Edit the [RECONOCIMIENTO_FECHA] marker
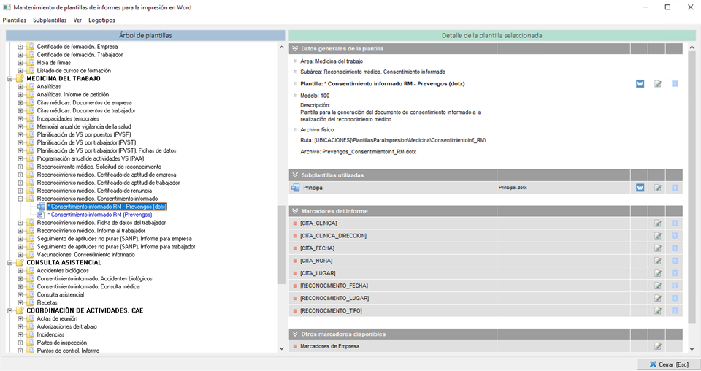Screen dimensions: 701x371 point(657,286)
